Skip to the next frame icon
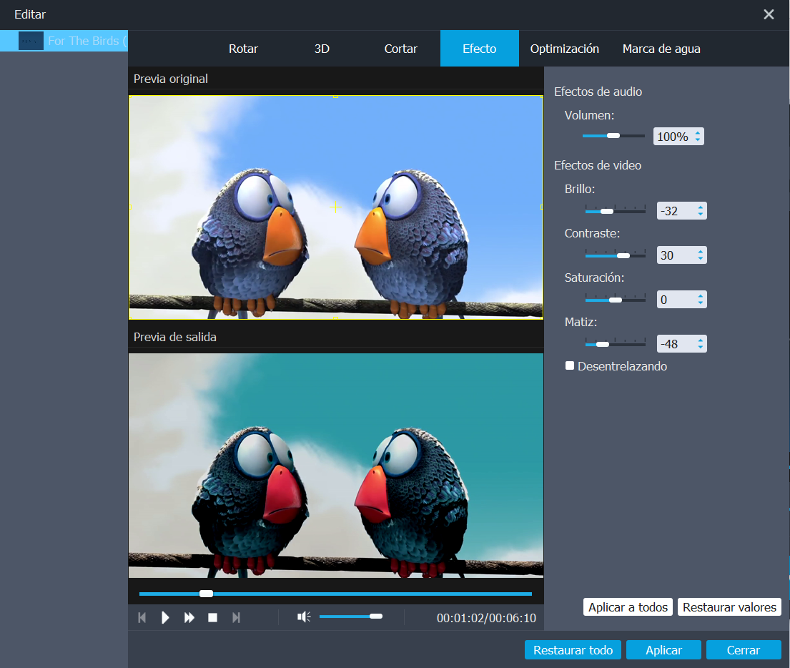The image size is (790, 668). [236, 618]
